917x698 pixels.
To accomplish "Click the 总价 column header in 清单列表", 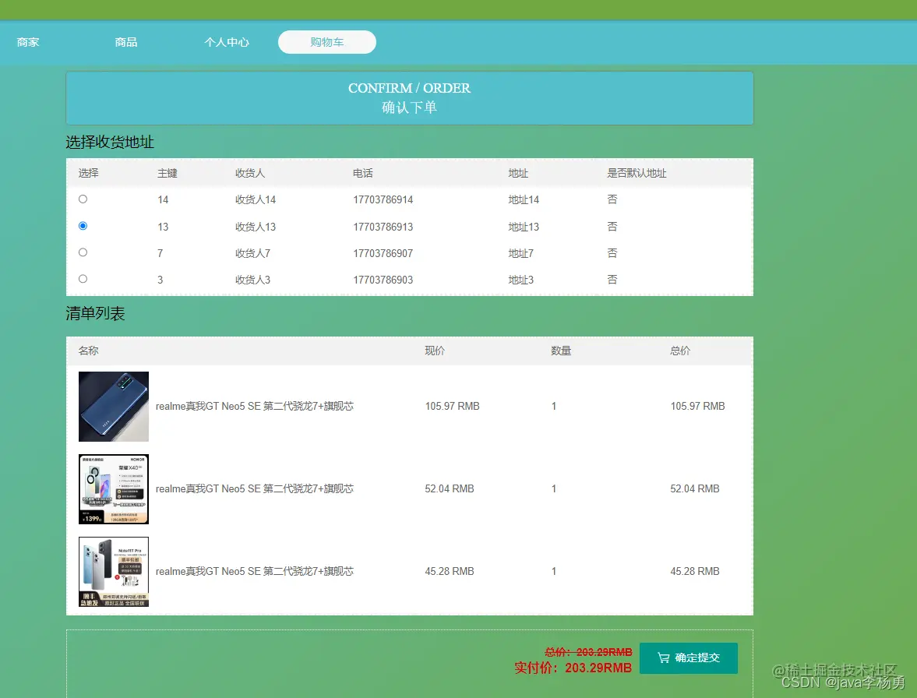I will coord(680,351).
